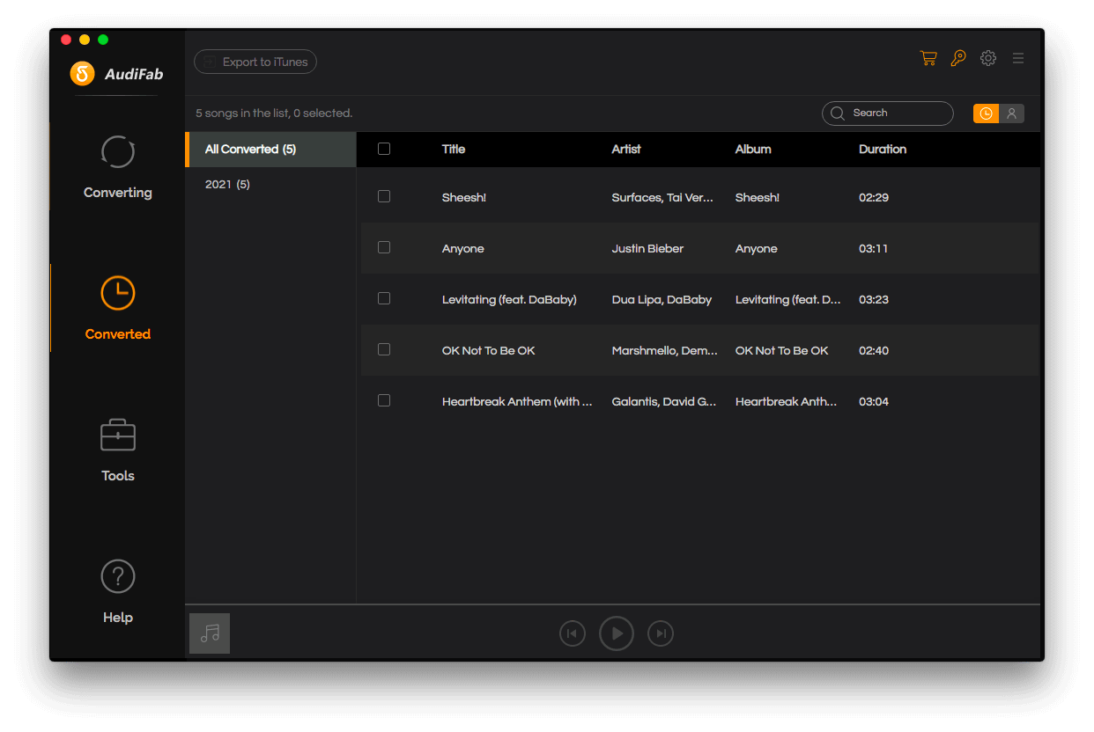Check the box for OK Not To Be OK
1094x732 pixels.
(x=384, y=349)
